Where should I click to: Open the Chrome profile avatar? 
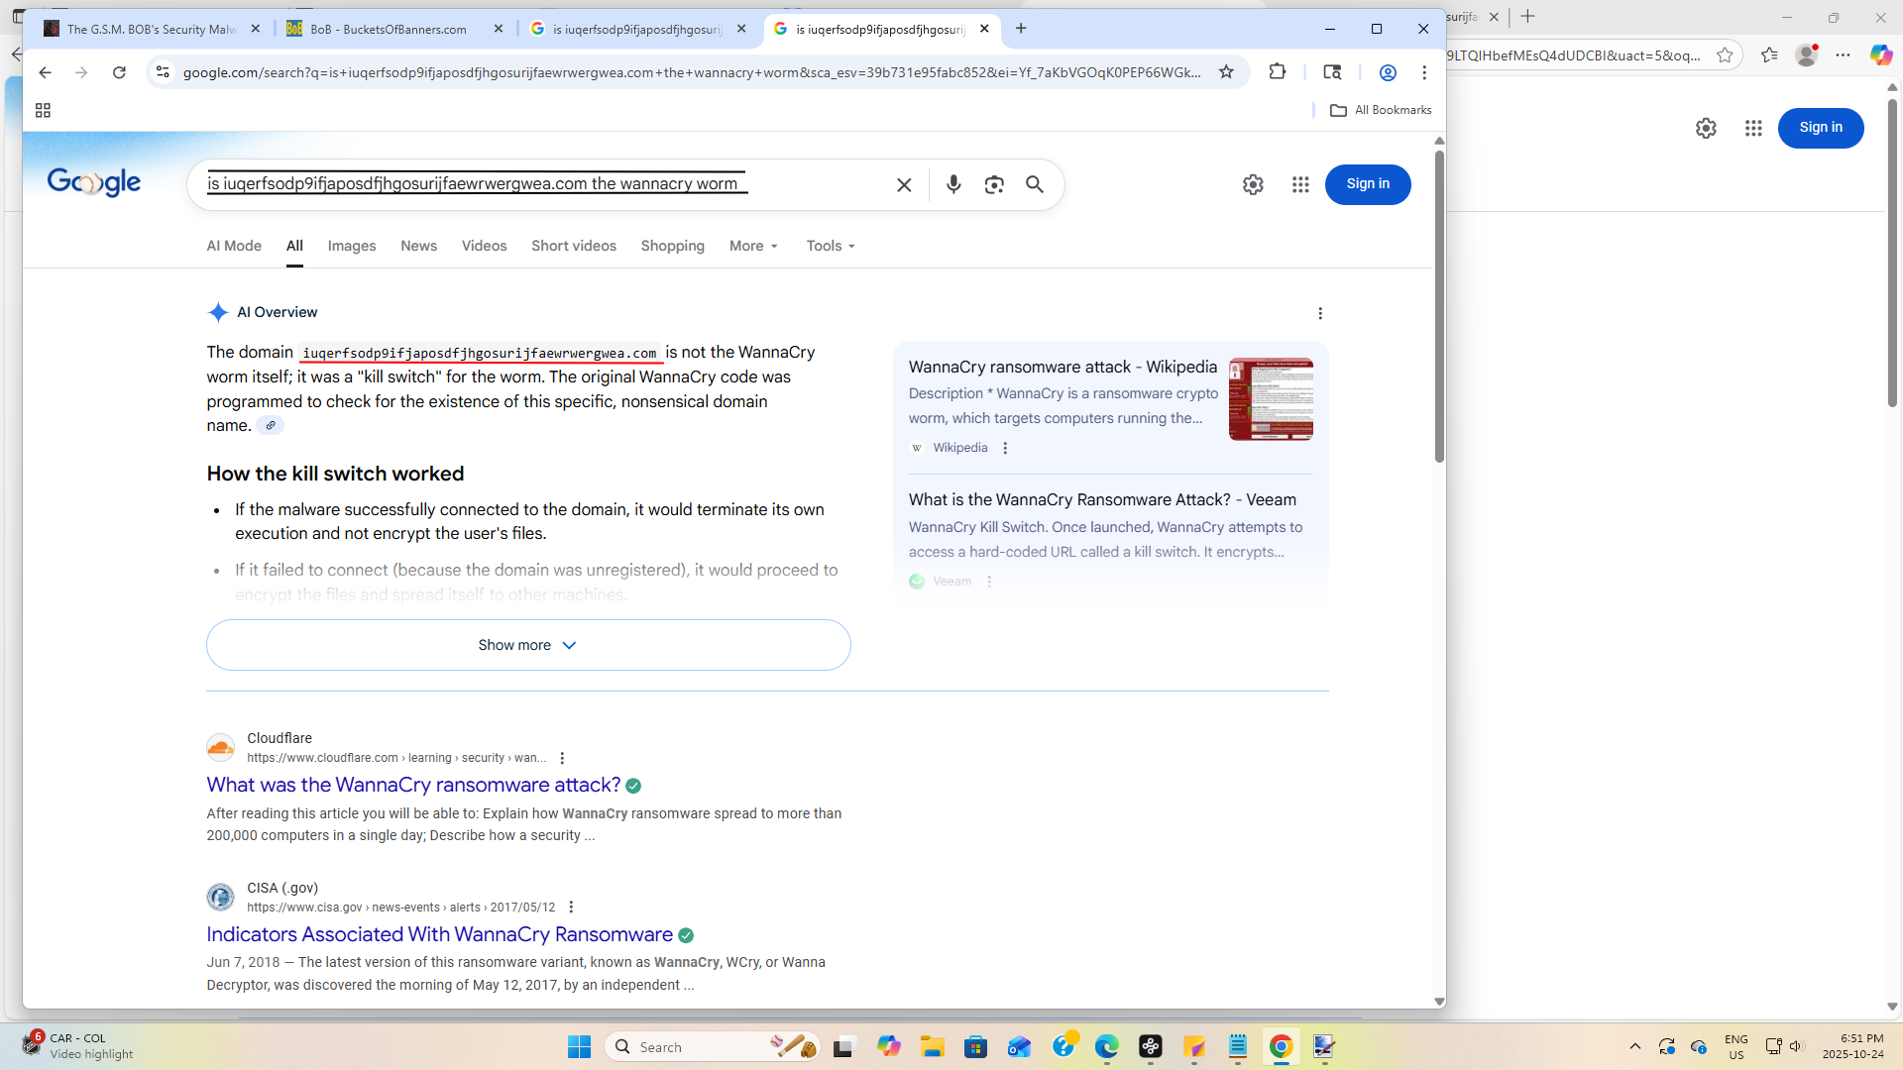point(1388,72)
